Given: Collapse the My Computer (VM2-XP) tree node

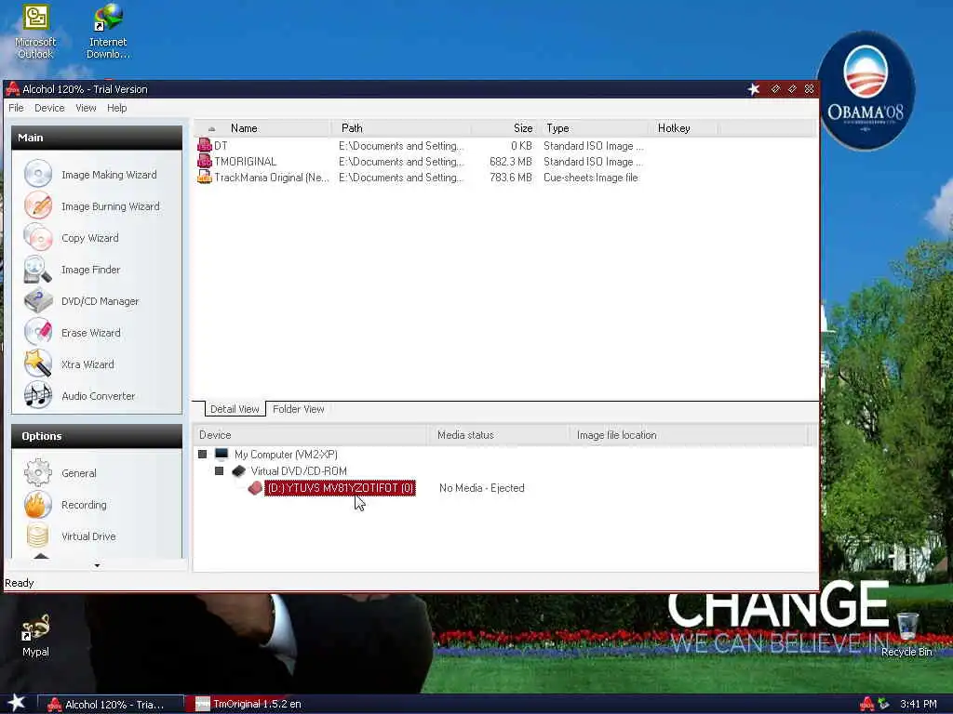Looking at the screenshot, I should [x=202, y=454].
